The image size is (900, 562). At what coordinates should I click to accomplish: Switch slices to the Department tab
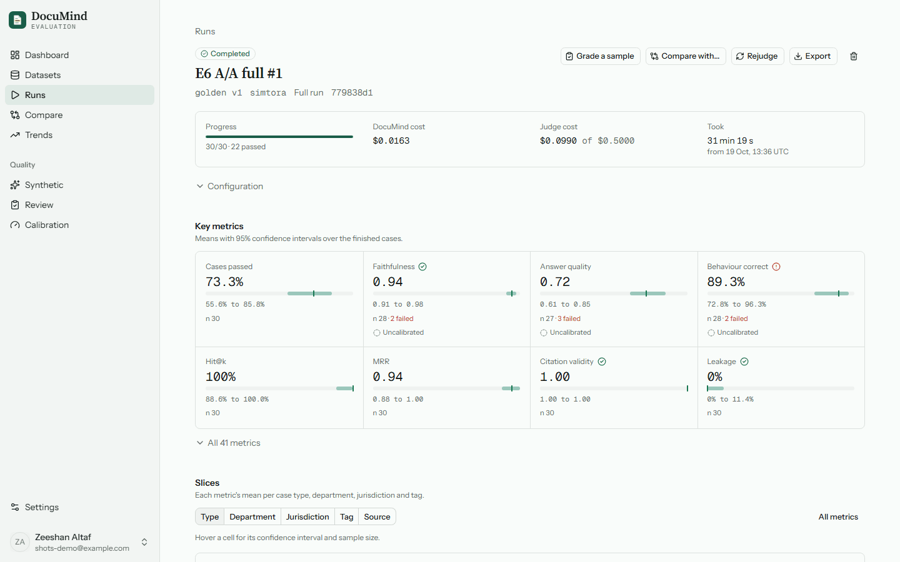coord(252,516)
